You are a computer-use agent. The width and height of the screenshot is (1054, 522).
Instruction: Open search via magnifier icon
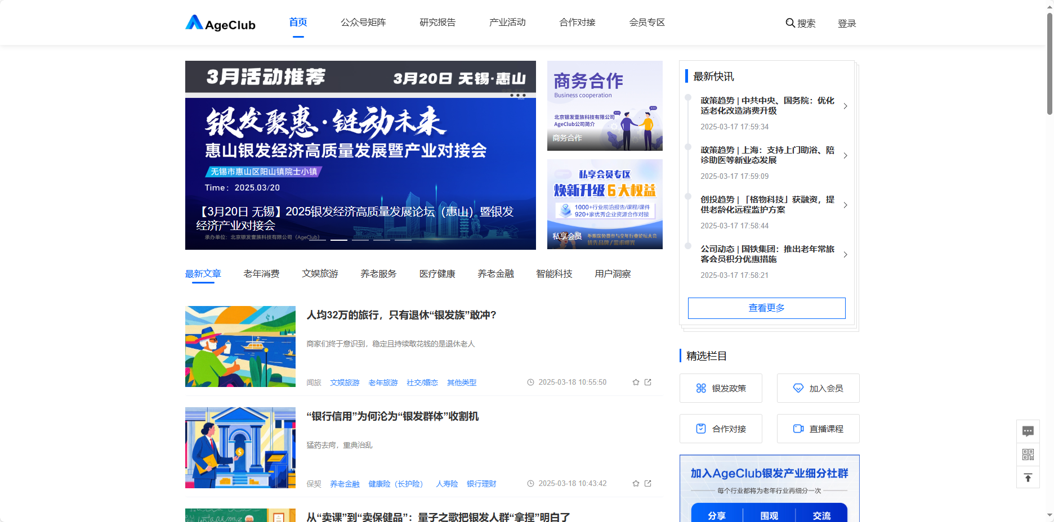(x=790, y=23)
